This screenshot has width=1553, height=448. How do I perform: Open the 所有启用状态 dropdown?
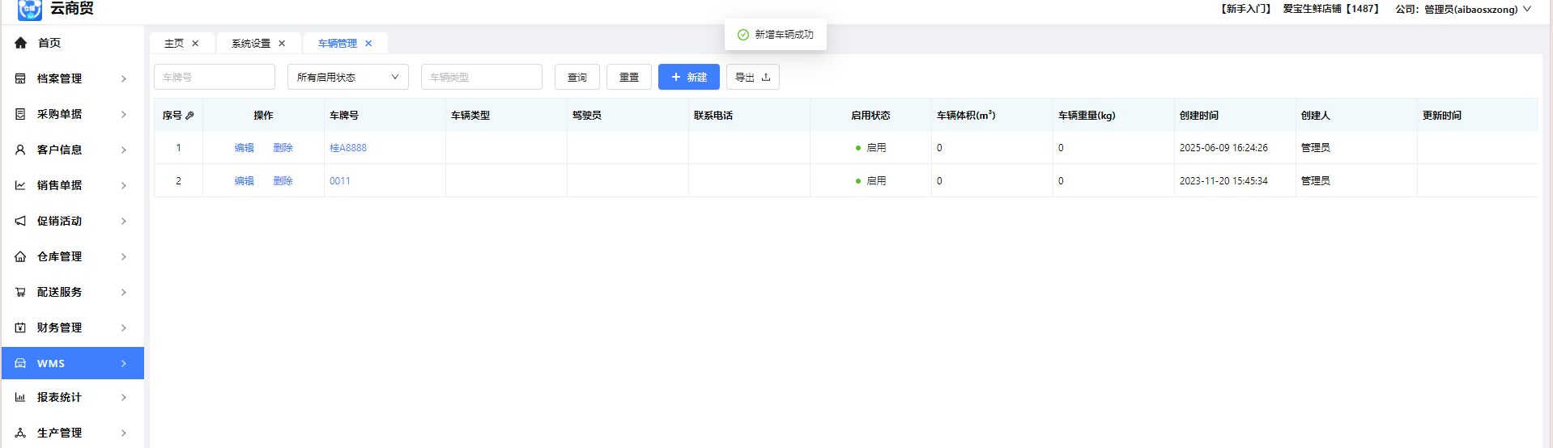click(x=347, y=77)
